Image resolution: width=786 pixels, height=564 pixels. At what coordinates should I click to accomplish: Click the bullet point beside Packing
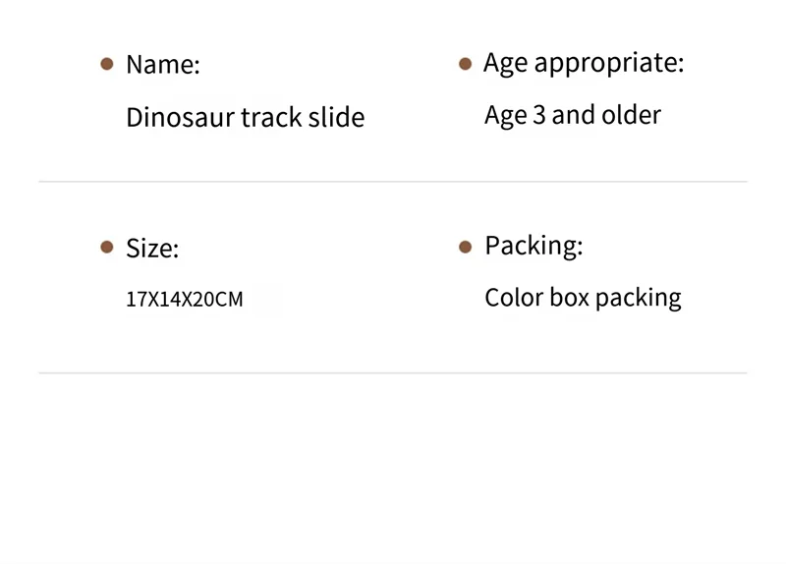(x=466, y=247)
